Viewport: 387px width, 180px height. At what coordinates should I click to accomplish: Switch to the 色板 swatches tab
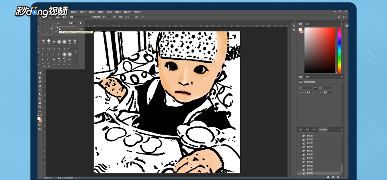click(x=307, y=24)
